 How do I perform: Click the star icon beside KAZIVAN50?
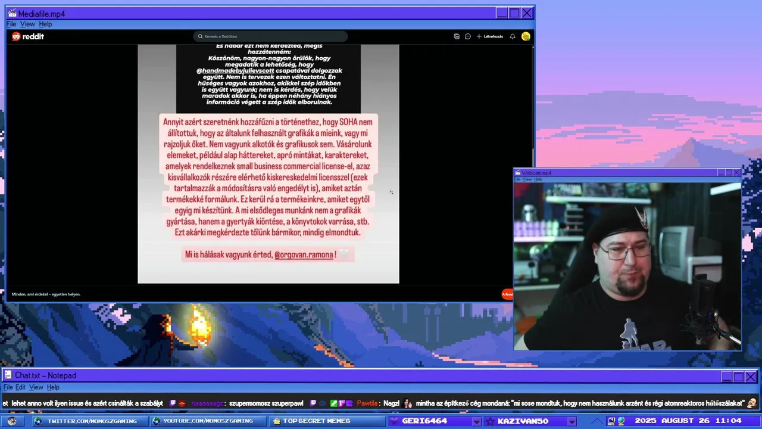click(x=489, y=421)
